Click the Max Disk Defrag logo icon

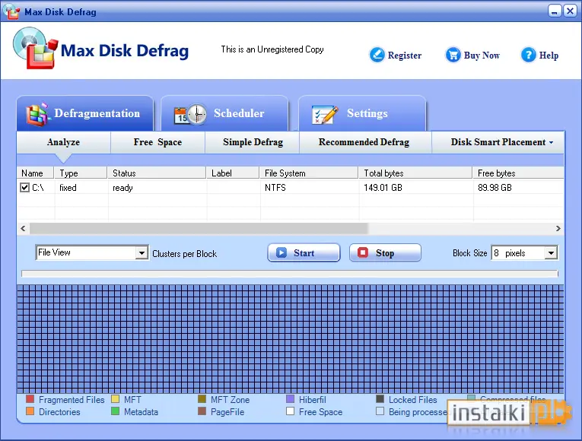coord(35,48)
